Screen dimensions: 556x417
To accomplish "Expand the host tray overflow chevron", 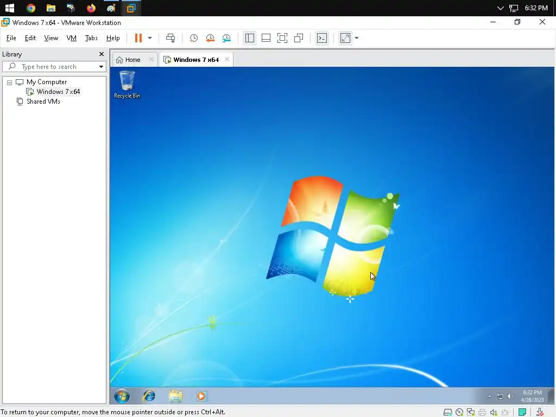I will coord(500,8).
